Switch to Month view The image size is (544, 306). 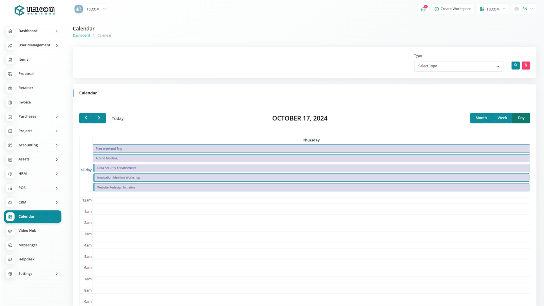481,118
